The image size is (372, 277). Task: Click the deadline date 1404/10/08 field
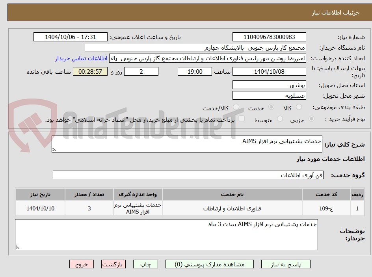[x=269, y=71]
